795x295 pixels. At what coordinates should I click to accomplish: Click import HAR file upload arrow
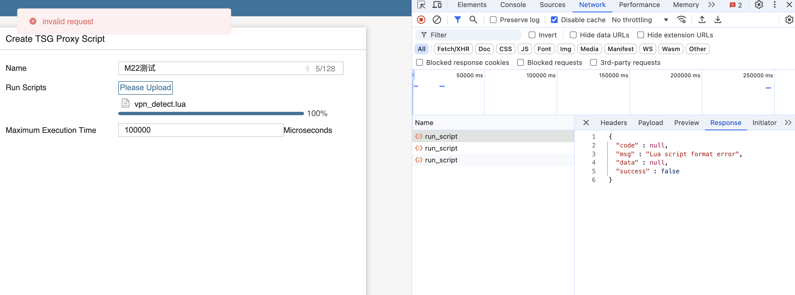tap(702, 20)
